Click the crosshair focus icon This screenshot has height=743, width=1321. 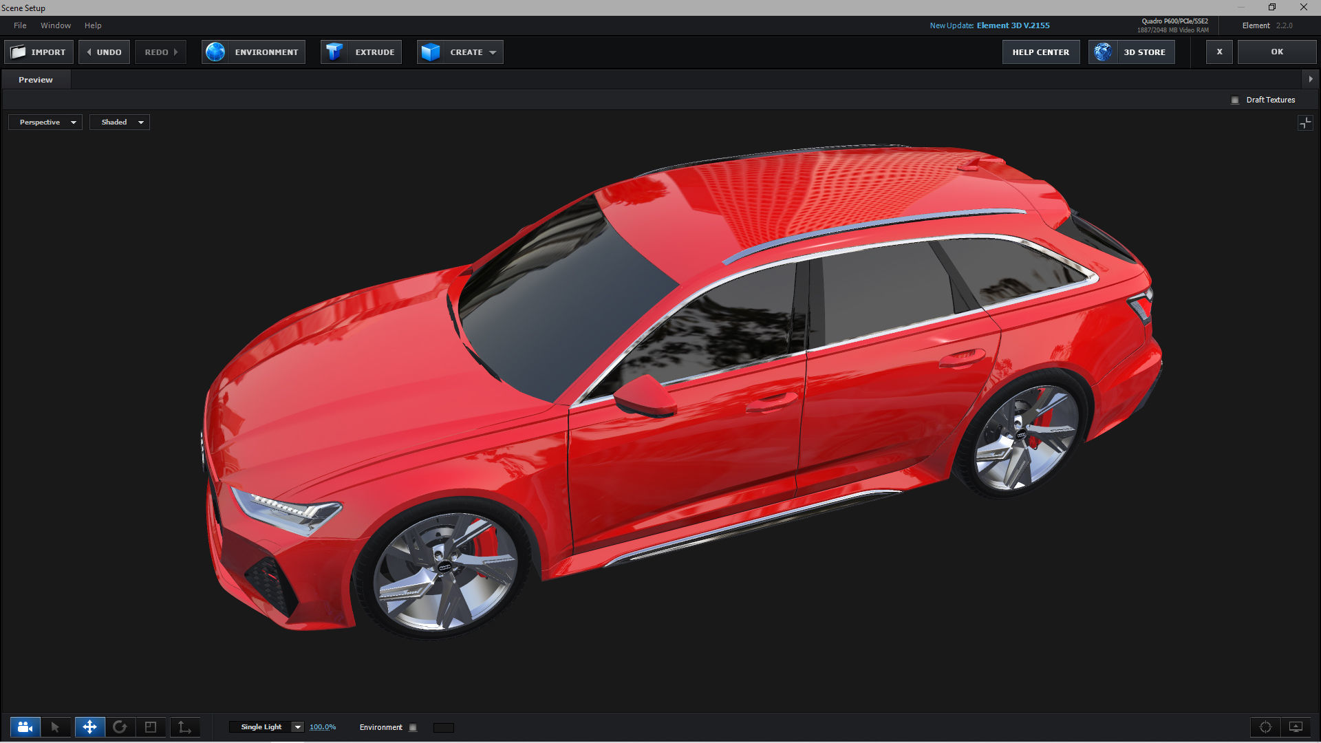tap(1265, 727)
